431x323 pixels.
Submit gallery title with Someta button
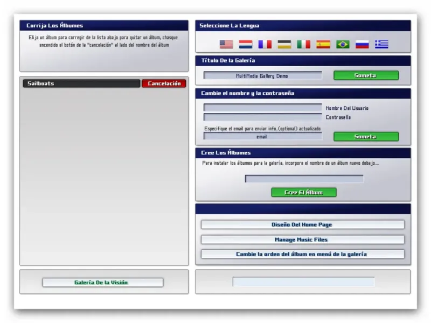[x=366, y=75]
